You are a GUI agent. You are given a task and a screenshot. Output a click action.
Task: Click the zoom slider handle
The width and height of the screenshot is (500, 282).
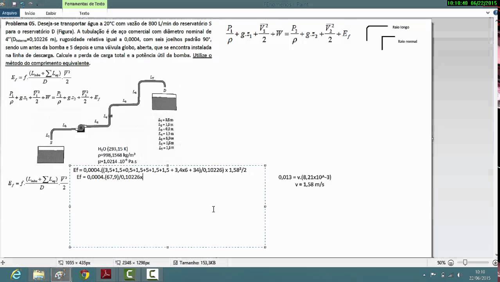tap(465, 263)
